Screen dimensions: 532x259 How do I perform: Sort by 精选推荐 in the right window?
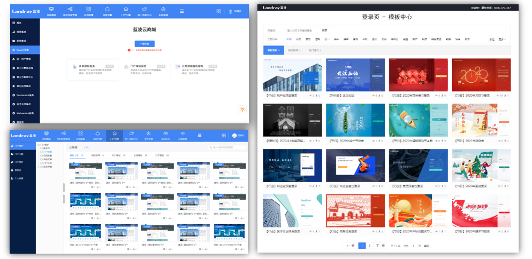tap(294, 50)
